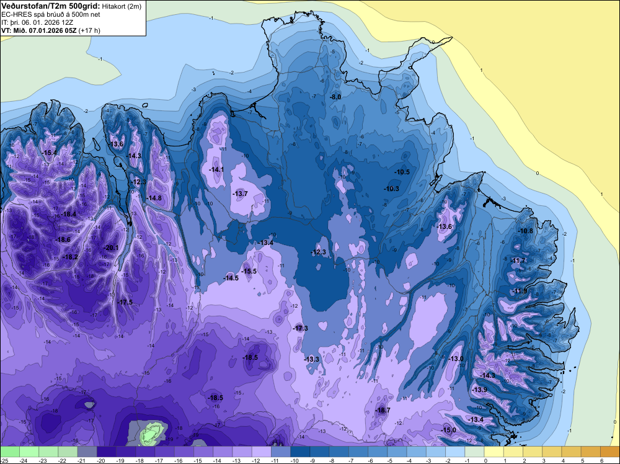Click the 3 yellow-tan legend swatch
The height and width of the screenshot is (464, 620).
(552, 452)
